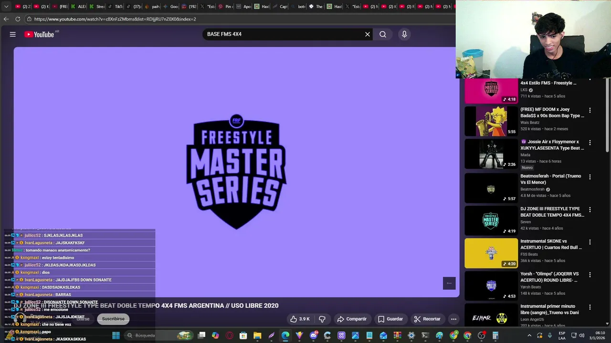Screen dimensions: 611x343
Task: Open WinRAR taskbar icon
Action: tap(398, 335)
